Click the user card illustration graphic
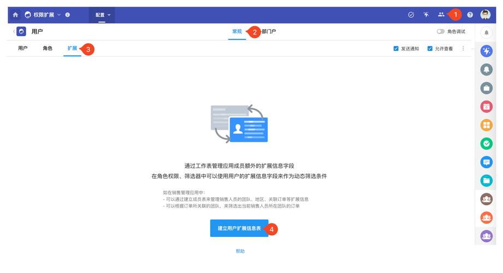The height and width of the screenshot is (273, 503). pyautogui.click(x=239, y=123)
